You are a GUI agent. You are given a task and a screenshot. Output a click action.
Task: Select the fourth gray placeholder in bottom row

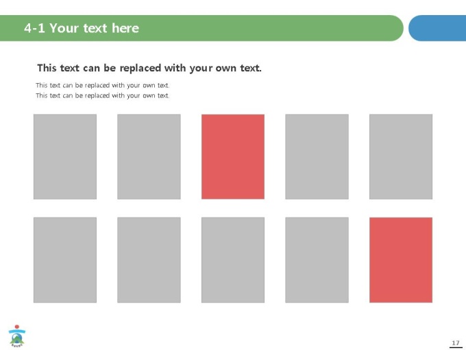[x=317, y=260]
